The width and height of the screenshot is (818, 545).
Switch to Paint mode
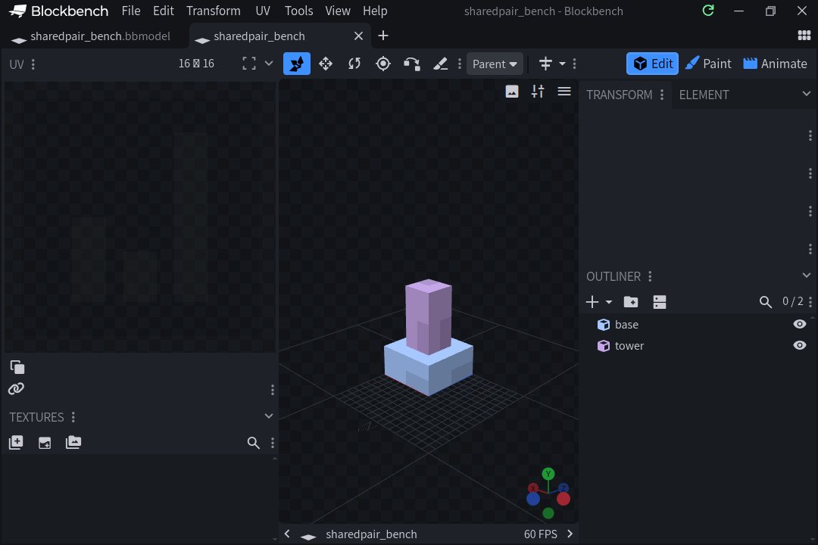click(x=708, y=64)
